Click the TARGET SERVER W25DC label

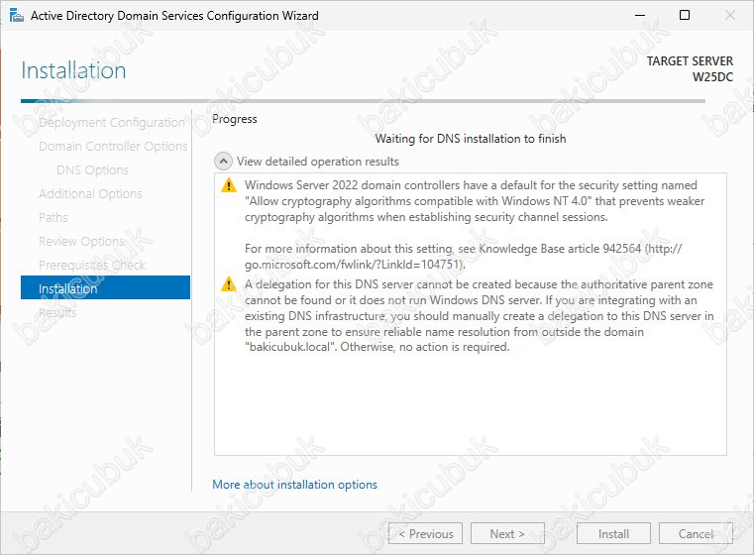point(690,68)
